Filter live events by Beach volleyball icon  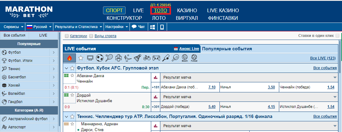[x=184, y=58]
